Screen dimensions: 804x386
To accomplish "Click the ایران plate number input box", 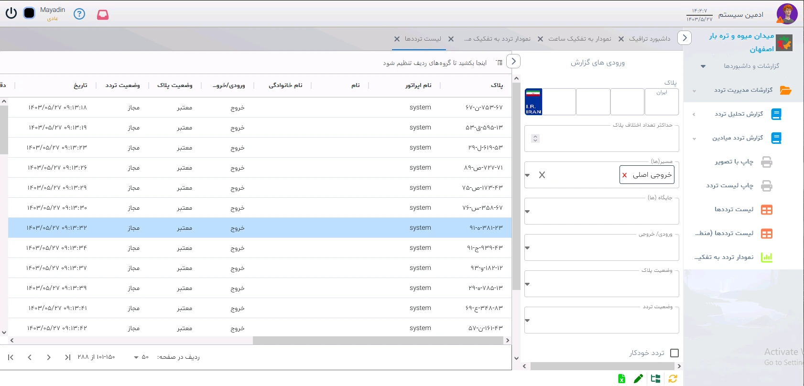I will (662, 102).
